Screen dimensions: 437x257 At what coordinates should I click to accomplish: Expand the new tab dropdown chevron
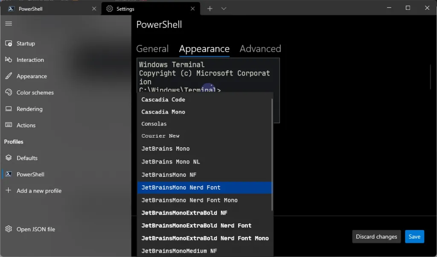coord(224,9)
